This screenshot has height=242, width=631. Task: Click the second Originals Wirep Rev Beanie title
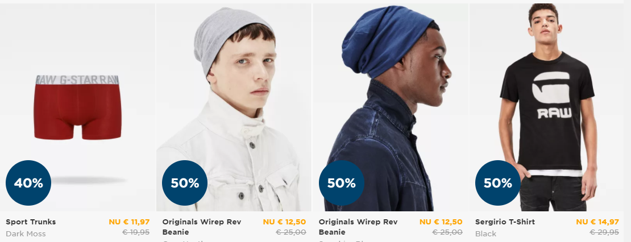tap(358, 227)
